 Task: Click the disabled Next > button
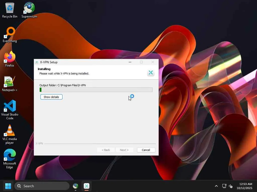click(124, 150)
